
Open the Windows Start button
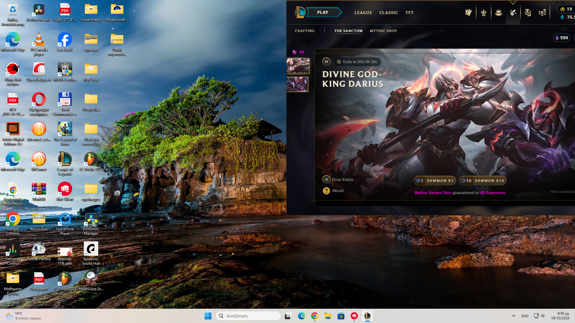[x=208, y=316]
